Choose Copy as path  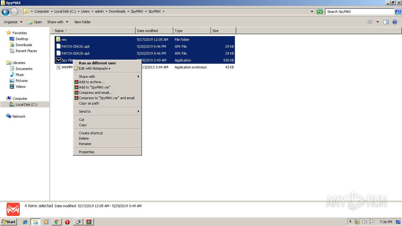pos(107,103)
